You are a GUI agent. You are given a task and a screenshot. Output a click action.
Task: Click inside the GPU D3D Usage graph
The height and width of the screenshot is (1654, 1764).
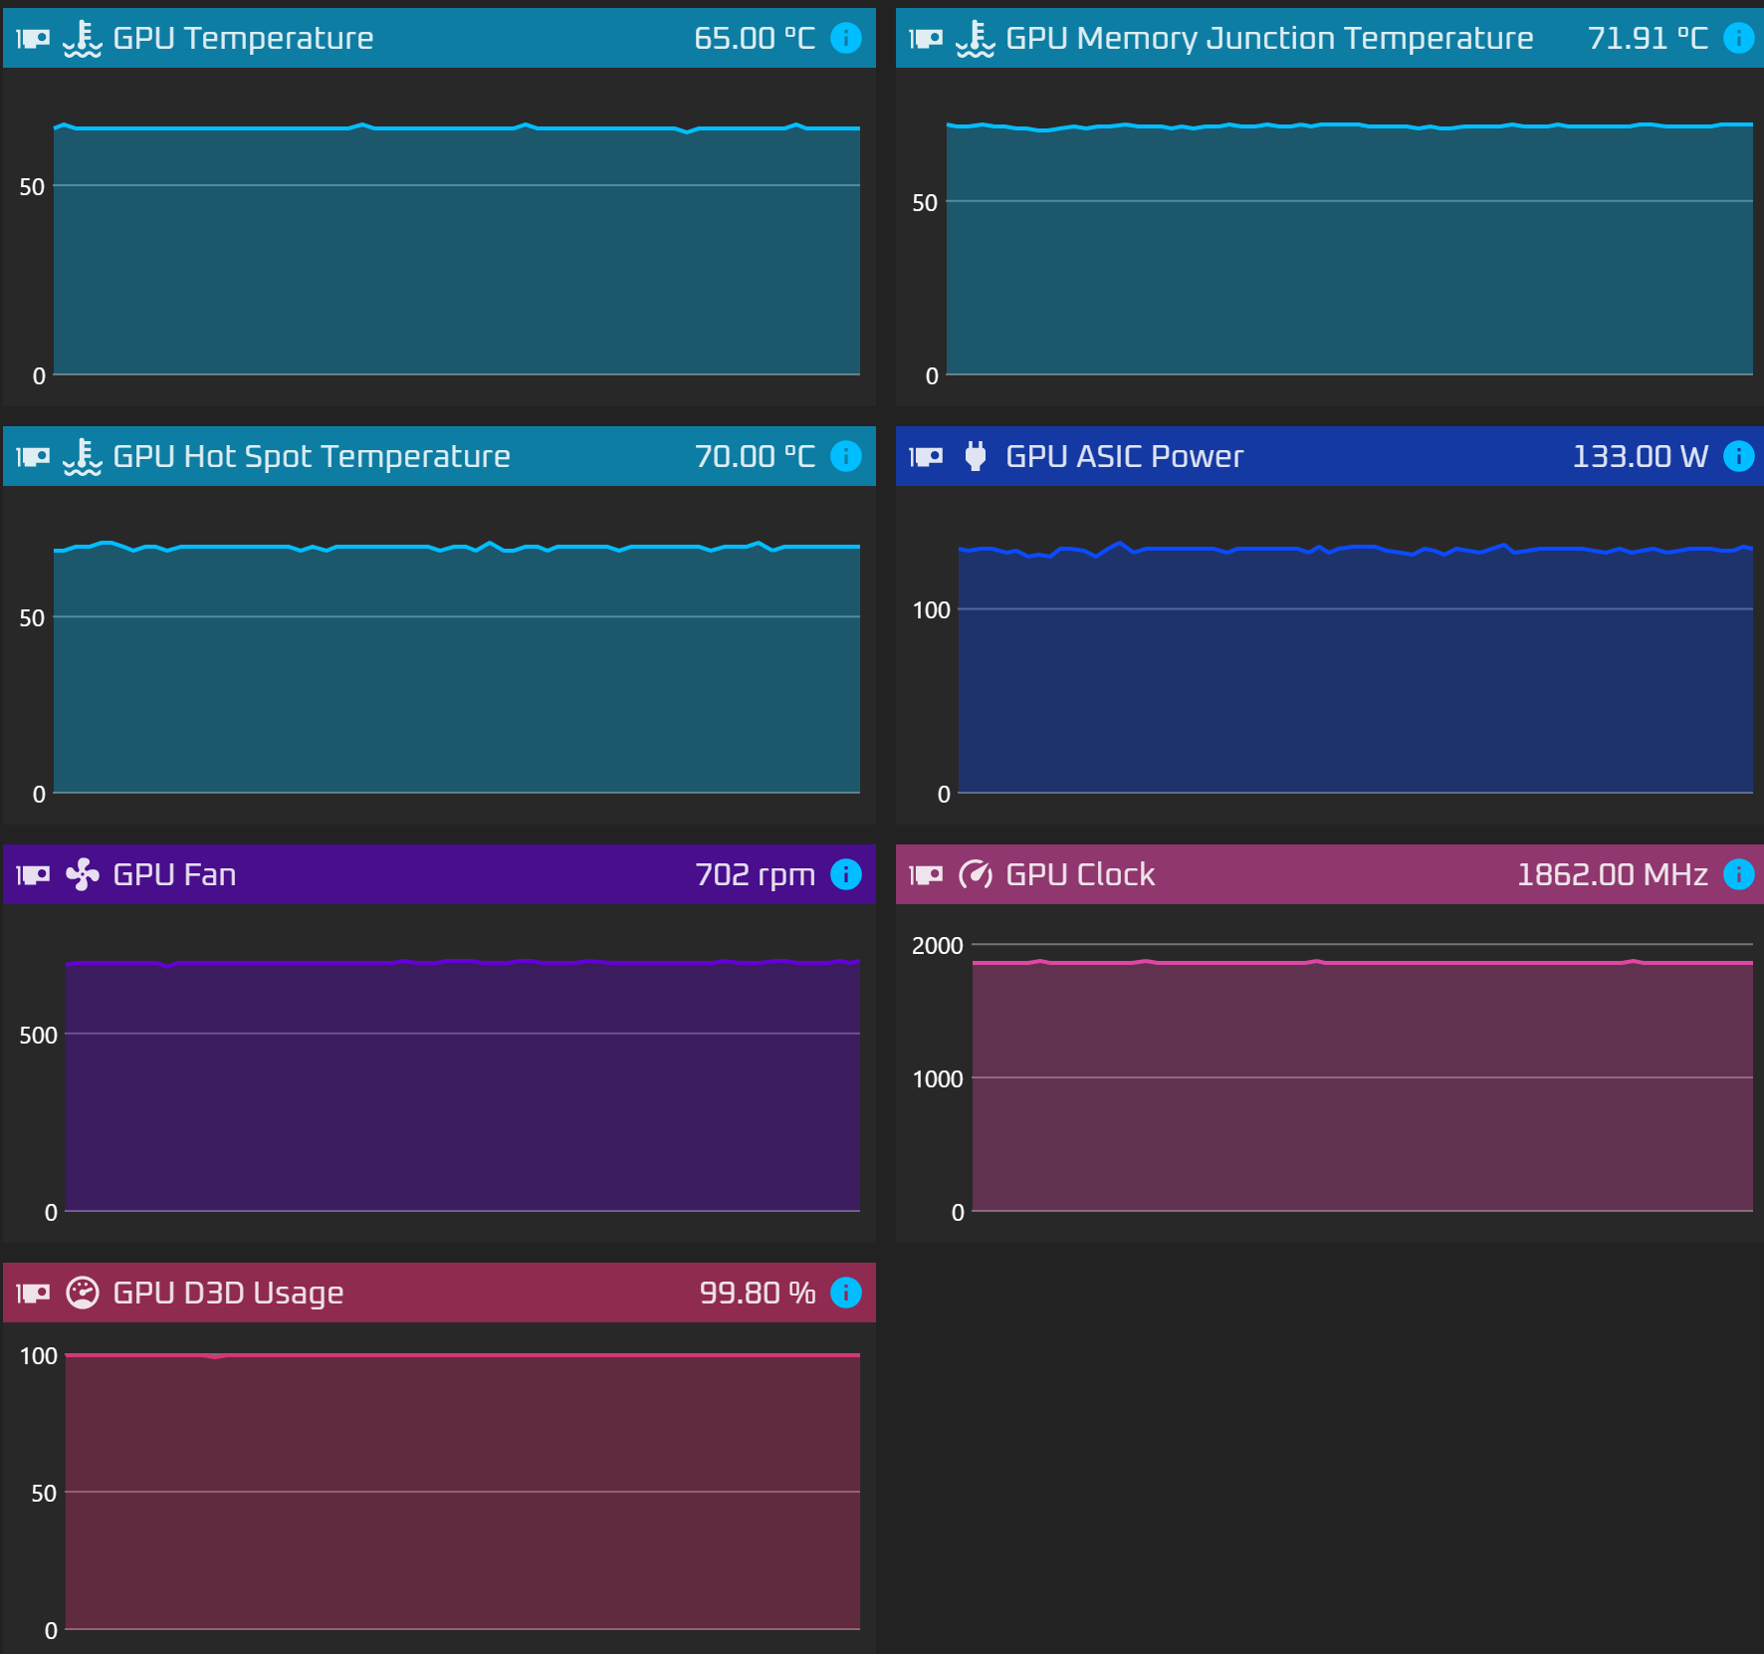pyautogui.click(x=463, y=1492)
